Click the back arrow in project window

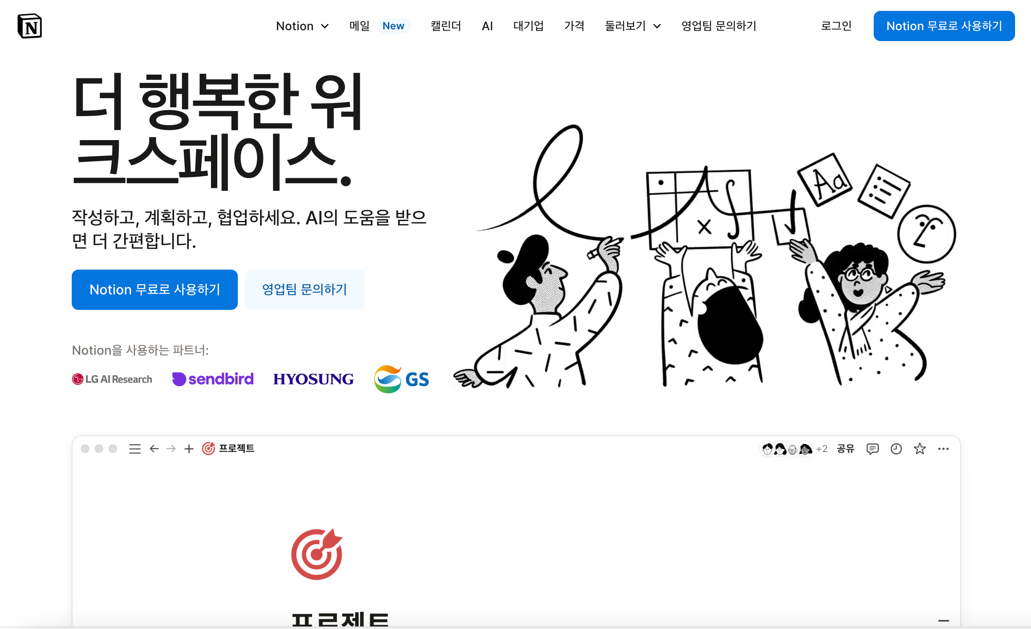[154, 449]
